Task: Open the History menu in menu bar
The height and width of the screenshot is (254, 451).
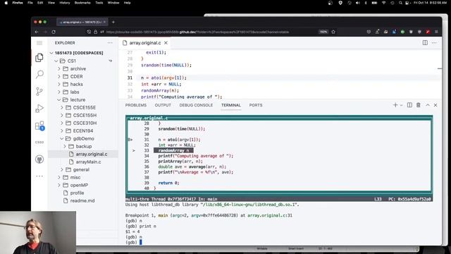Action: point(64,3)
